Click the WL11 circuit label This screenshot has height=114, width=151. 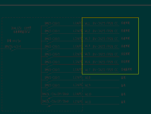point(88,102)
